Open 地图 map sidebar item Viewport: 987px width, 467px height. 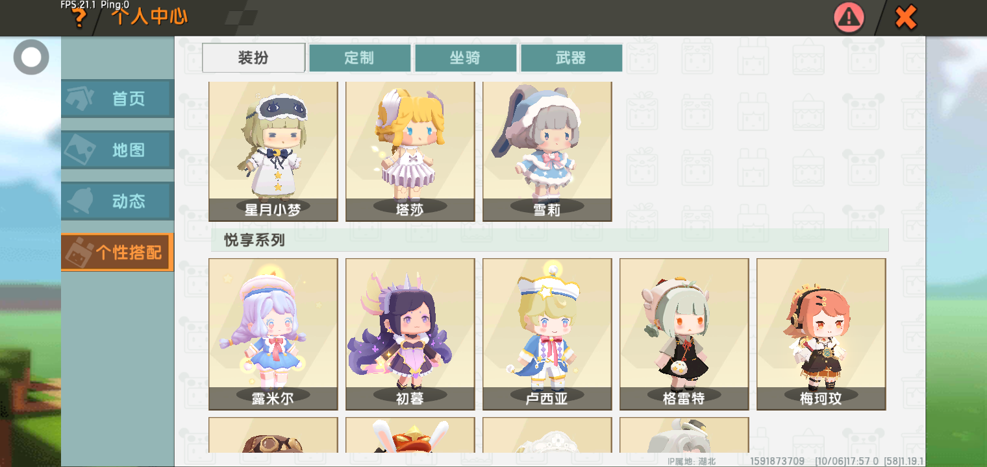(118, 150)
